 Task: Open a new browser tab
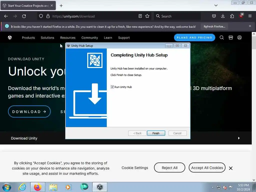coord(61,6)
